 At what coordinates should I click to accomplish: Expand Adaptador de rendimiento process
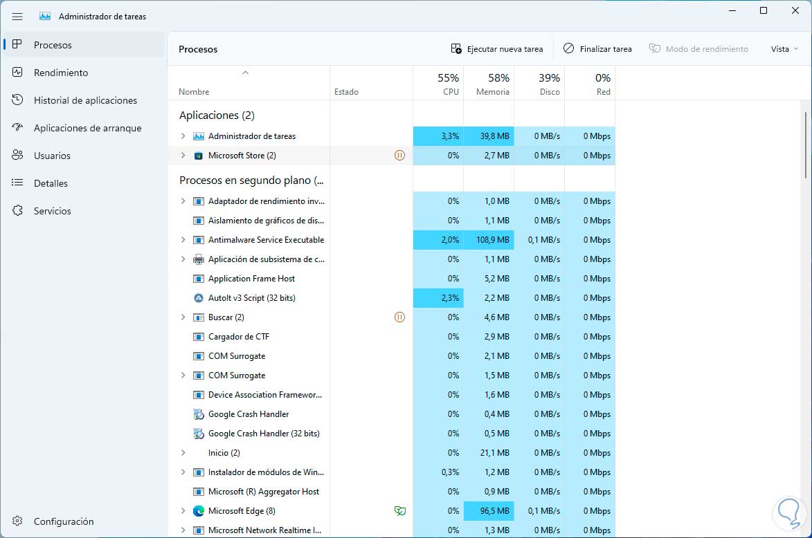tap(183, 201)
